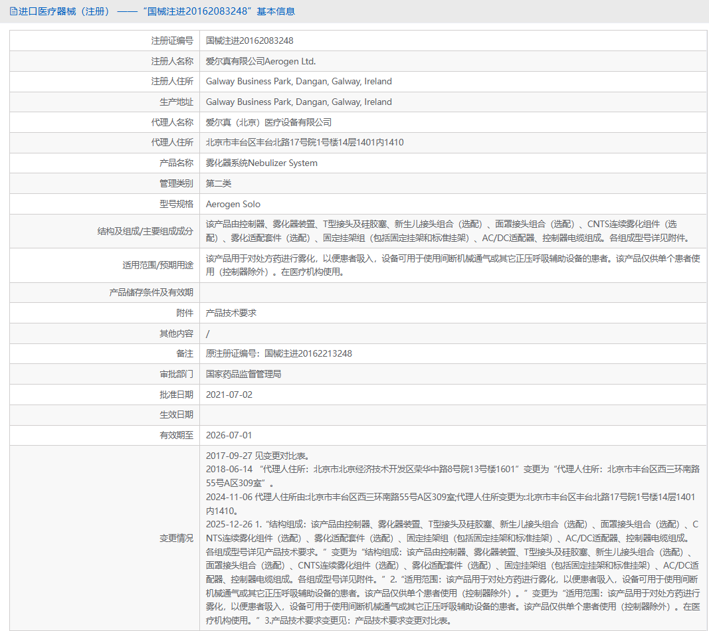Viewport: 709px width, 631px height.
Task: Click the 代理人住所 label
Action: tap(172, 142)
